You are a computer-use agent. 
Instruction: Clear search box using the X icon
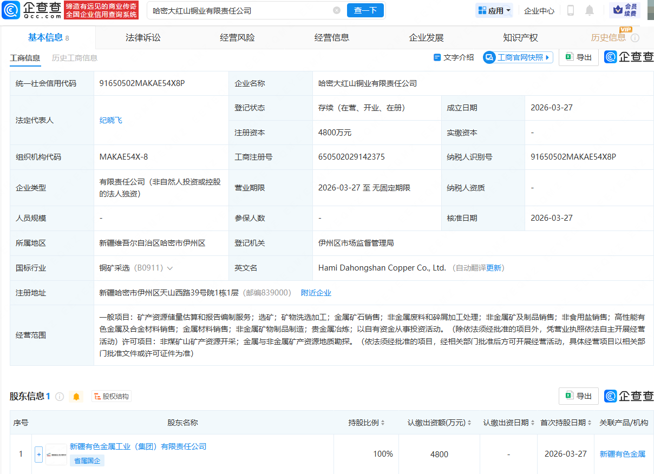337,10
